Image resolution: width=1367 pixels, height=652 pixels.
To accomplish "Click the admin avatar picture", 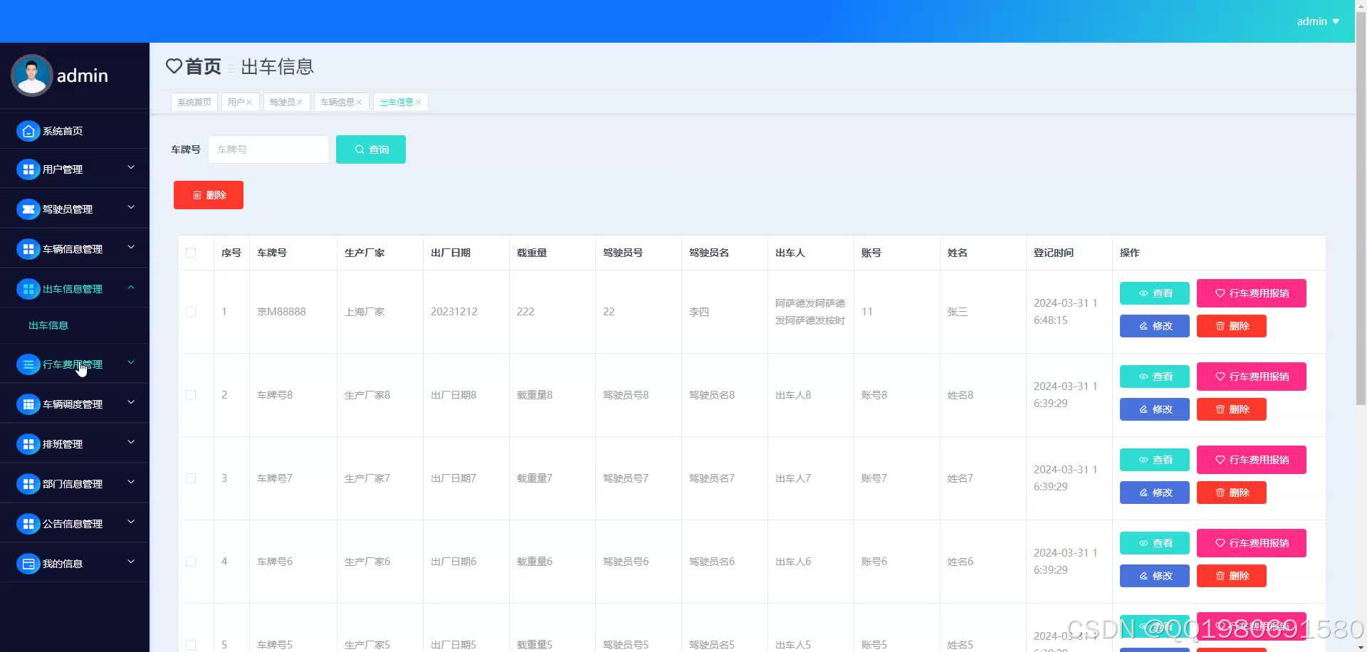I will (x=31, y=75).
